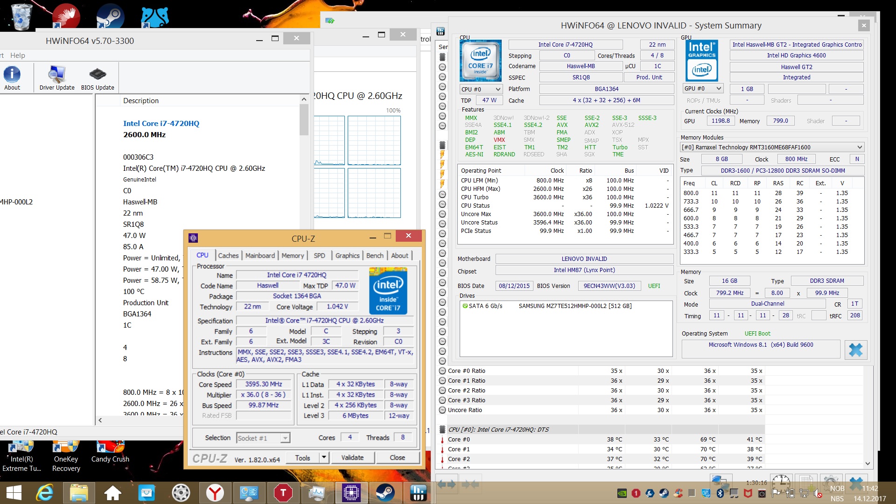Click the sensor icon beside Uncore Ratio
The width and height of the screenshot is (896, 504).
pyautogui.click(x=442, y=410)
